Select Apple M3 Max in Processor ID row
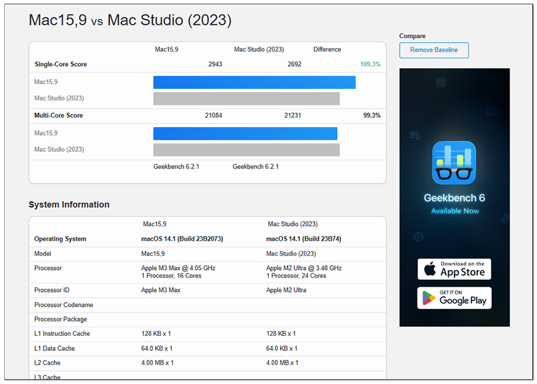The width and height of the screenshot is (537, 384). point(161,290)
